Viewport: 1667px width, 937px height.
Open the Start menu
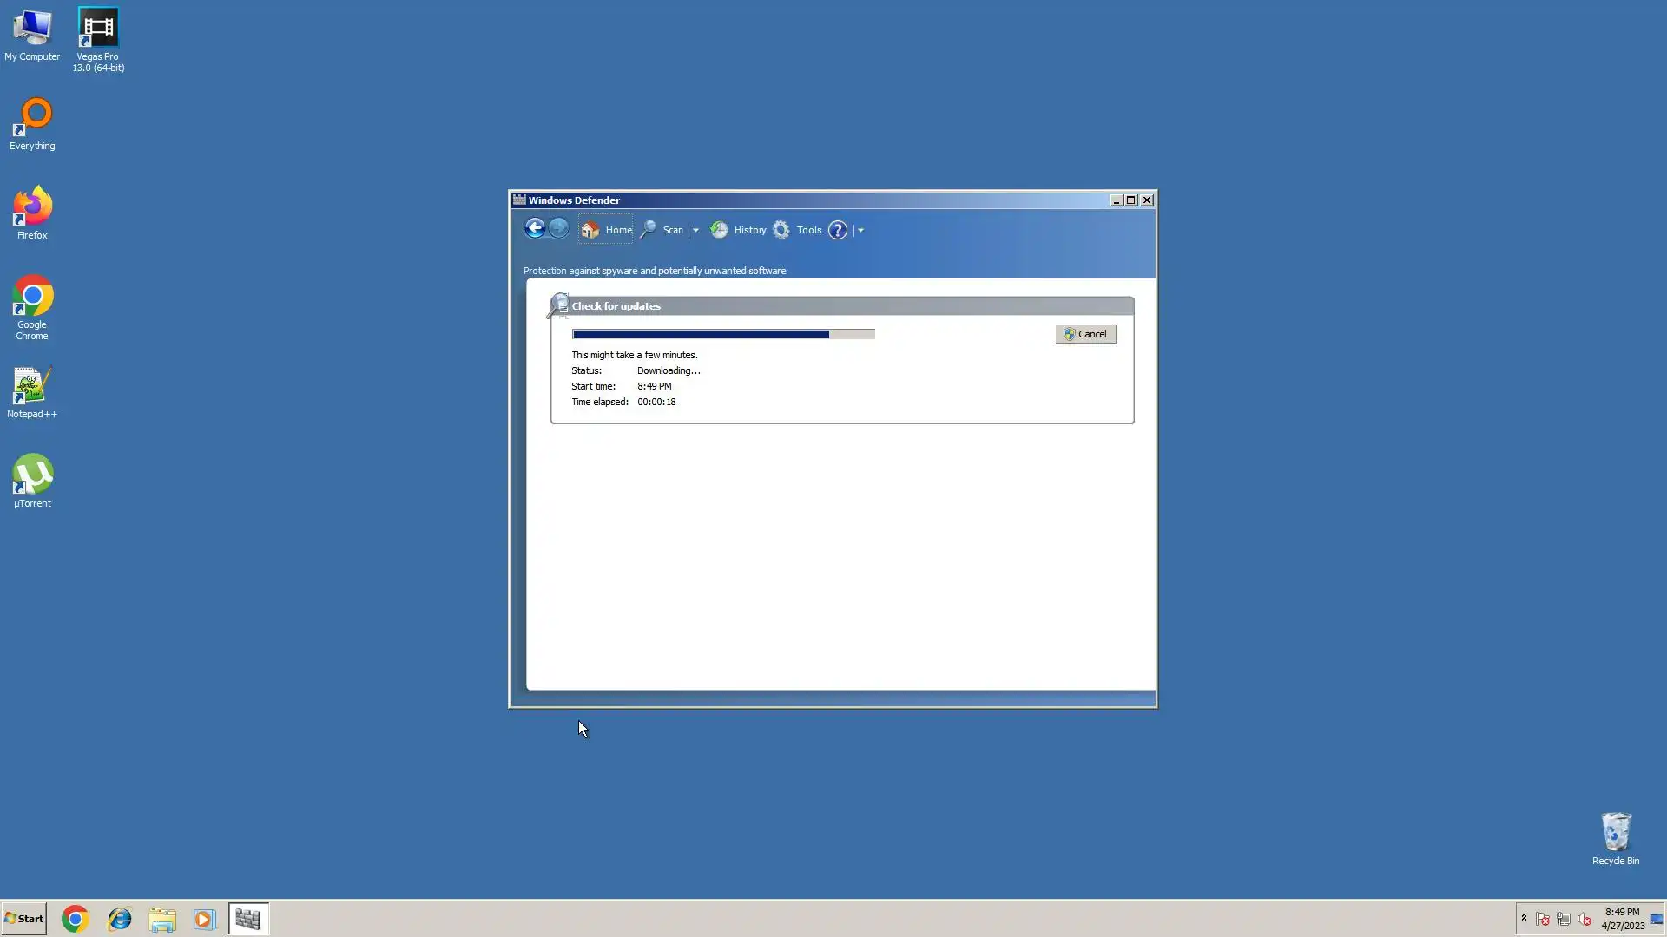click(24, 918)
